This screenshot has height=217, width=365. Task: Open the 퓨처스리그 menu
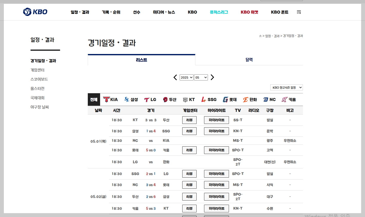(x=219, y=12)
